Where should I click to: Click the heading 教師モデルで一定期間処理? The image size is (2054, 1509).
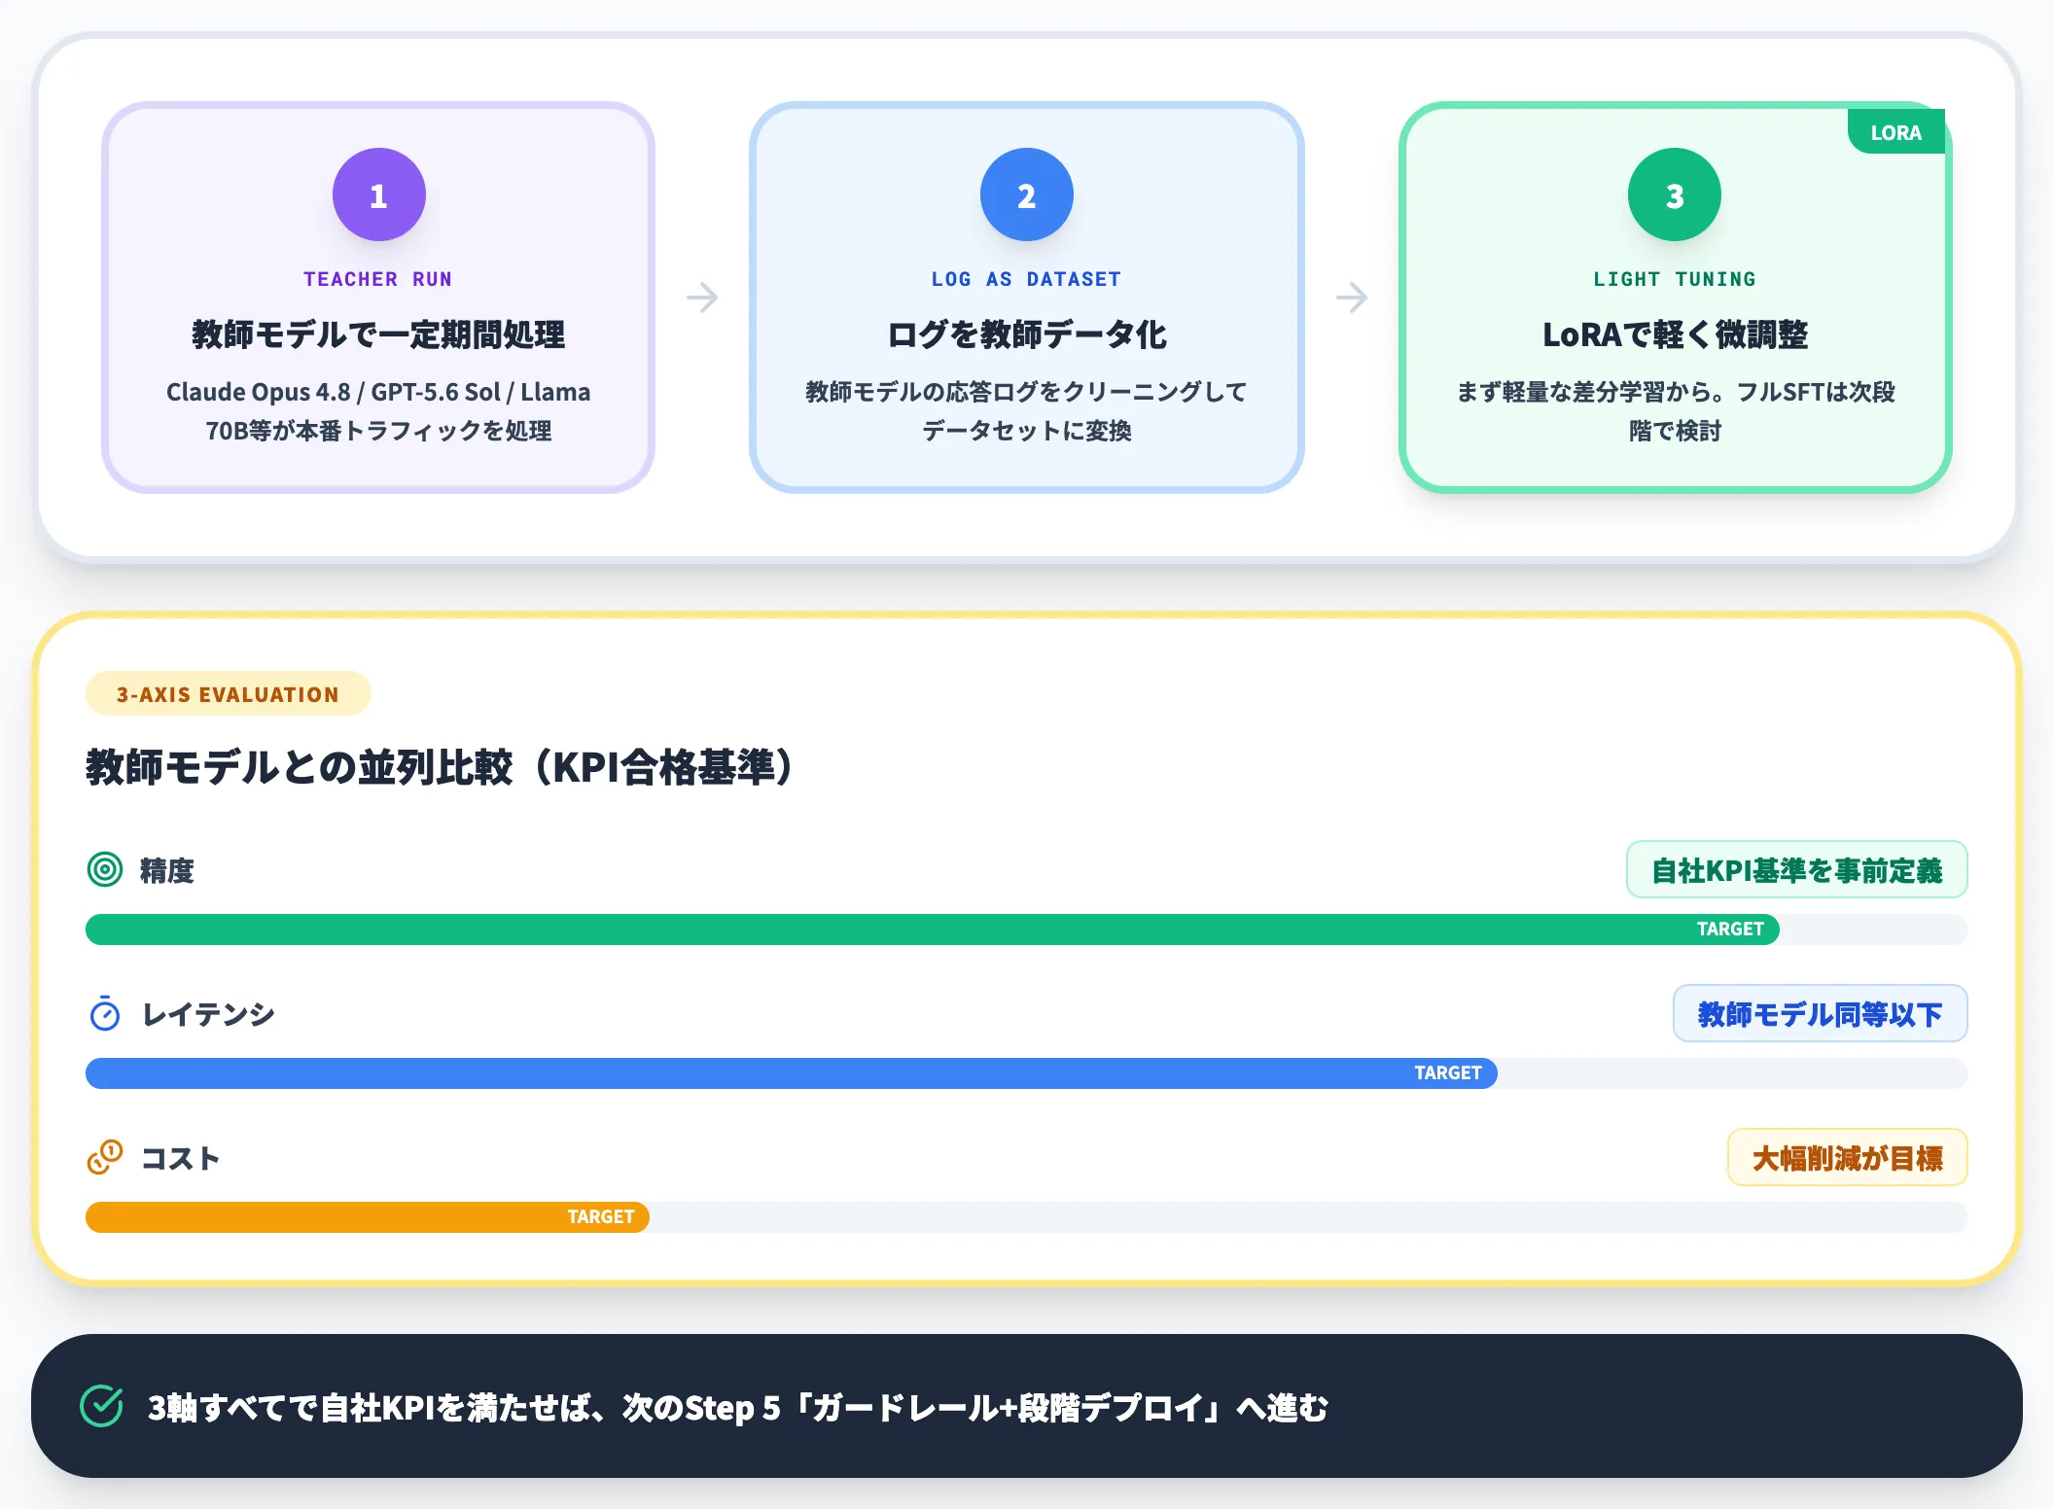[378, 334]
